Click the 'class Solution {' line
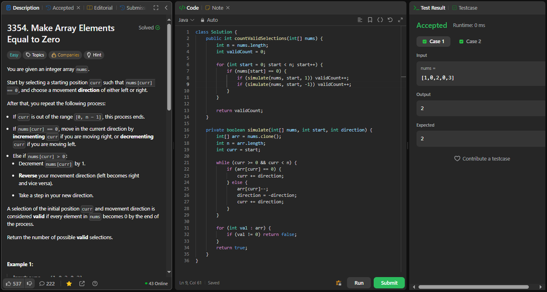The height and width of the screenshot is (292, 547). click(x=216, y=32)
